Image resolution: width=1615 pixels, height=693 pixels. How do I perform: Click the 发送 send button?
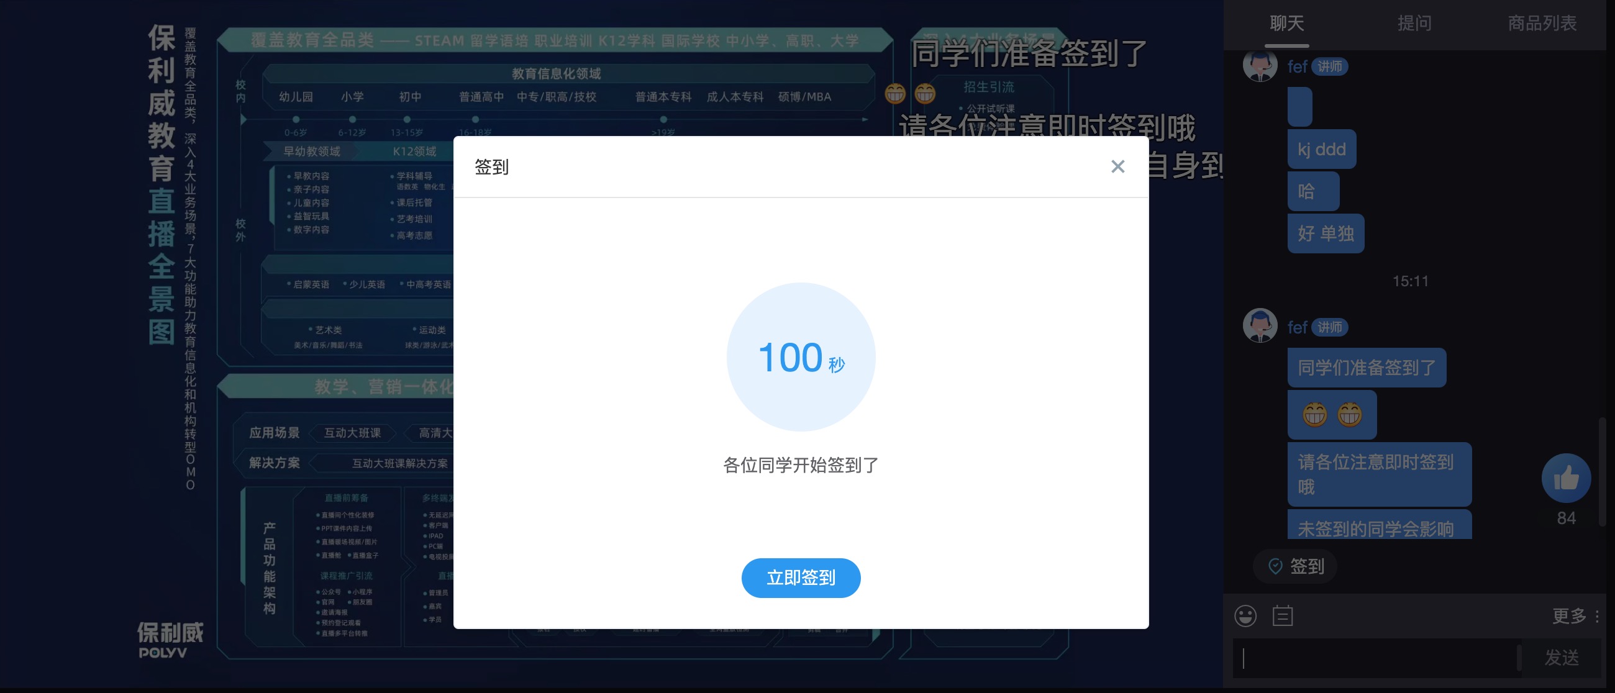(x=1561, y=657)
